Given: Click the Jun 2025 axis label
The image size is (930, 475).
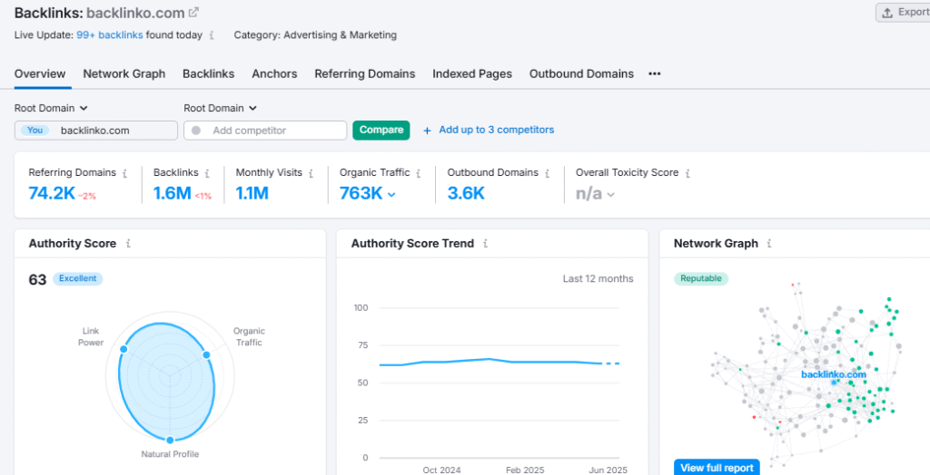Looking at the screenshot, I should pyautogui.click(x=608, y=470).
